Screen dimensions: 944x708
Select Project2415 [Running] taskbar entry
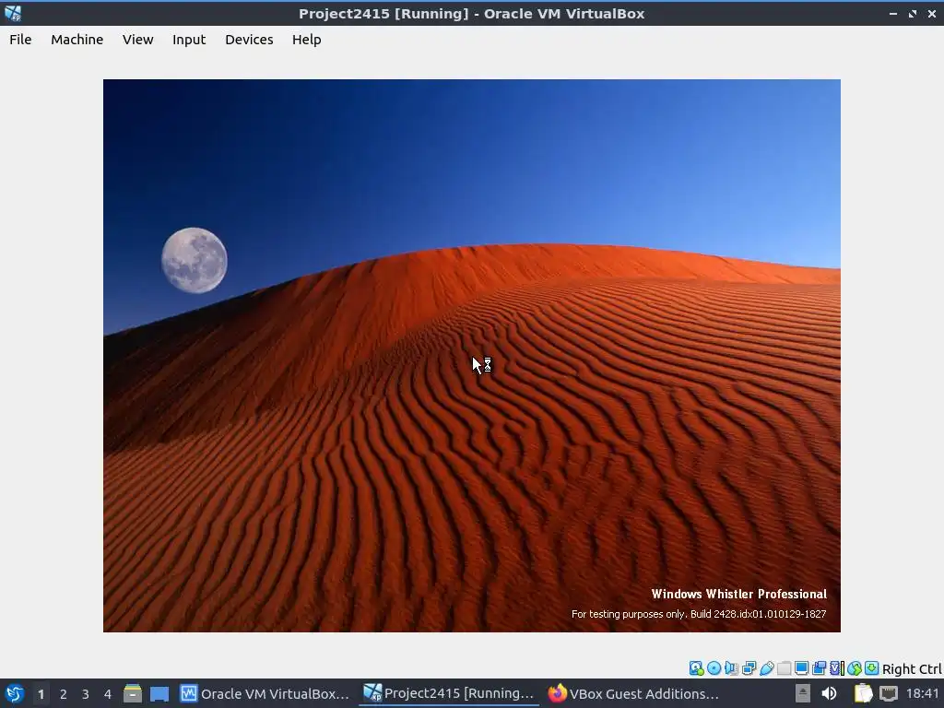[x=449, y=693]
